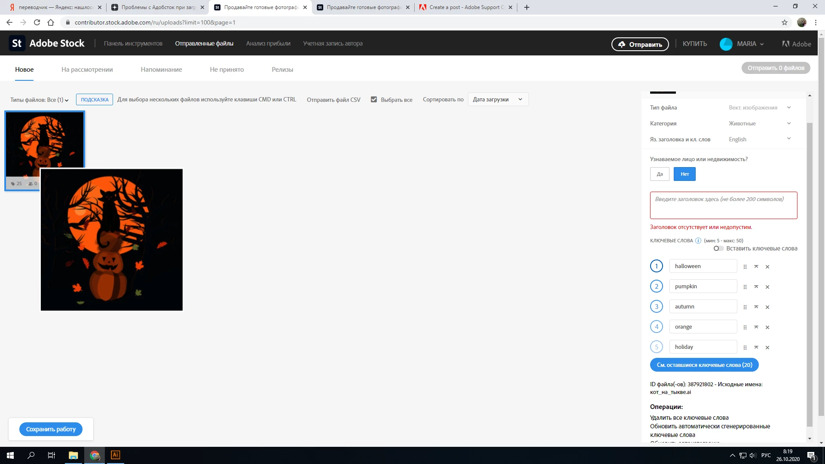This screenshot has height=464, width=825.
Task: Delete the holiday keyword
Action: 767,348
